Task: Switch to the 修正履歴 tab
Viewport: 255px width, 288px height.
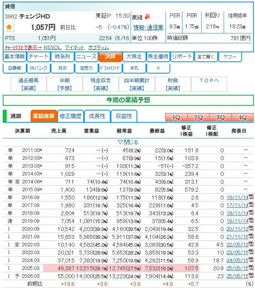Action: (71, 116)
